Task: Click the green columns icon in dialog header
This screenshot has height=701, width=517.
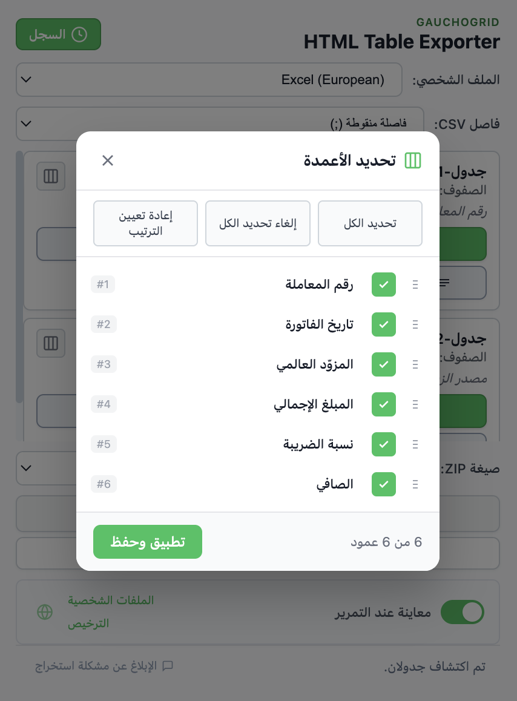Action: tap(412, 160)
